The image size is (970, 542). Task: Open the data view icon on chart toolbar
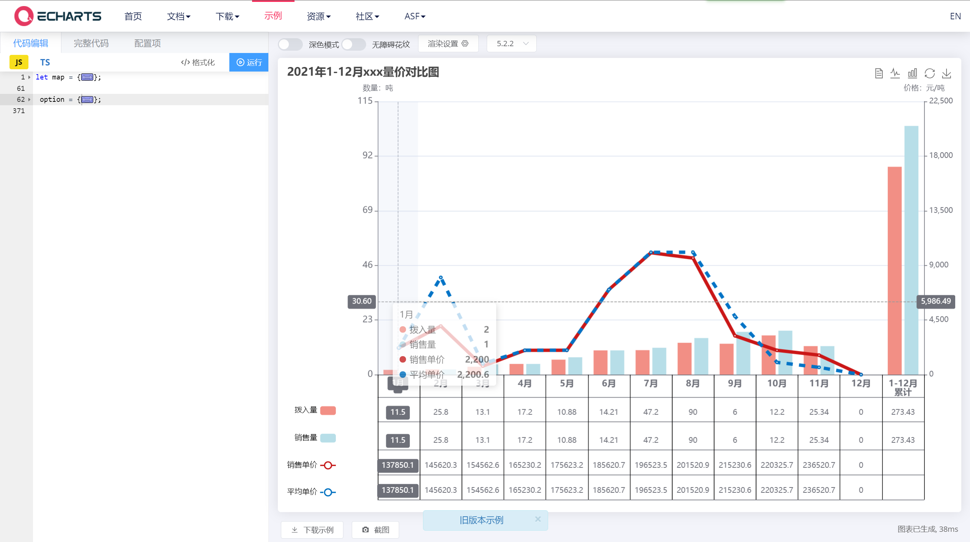[879, 73]
